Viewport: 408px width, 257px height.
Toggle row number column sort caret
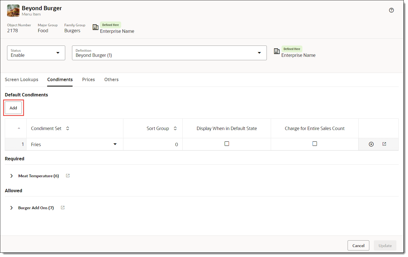(x=19, y=128)
